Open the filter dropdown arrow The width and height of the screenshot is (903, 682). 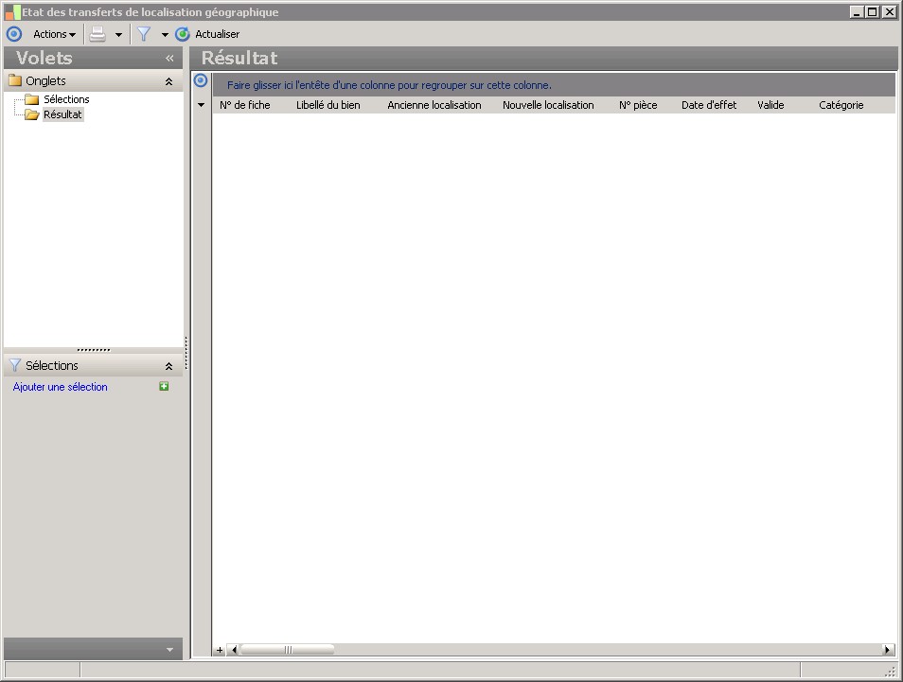[165, 35]
